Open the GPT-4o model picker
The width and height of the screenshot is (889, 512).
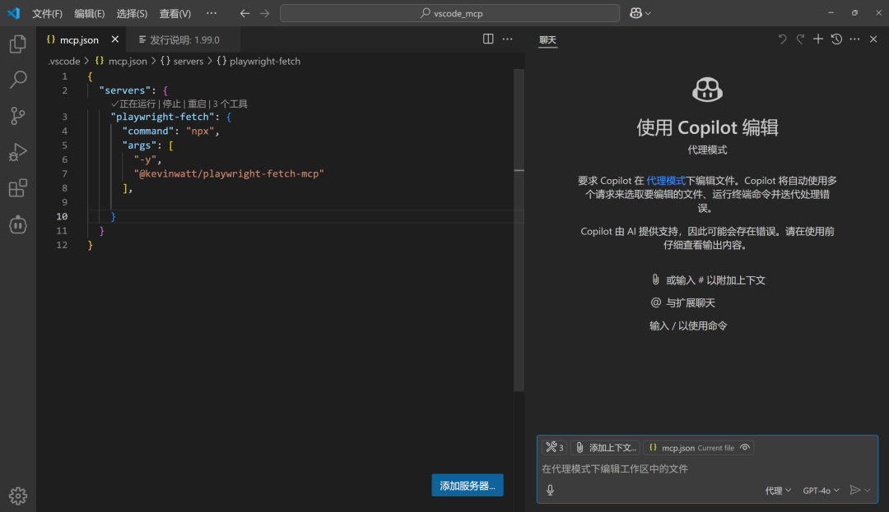[821, 491]
